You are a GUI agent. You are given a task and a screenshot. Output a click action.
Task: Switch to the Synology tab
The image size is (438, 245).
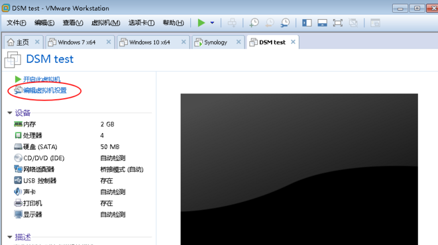215,42
